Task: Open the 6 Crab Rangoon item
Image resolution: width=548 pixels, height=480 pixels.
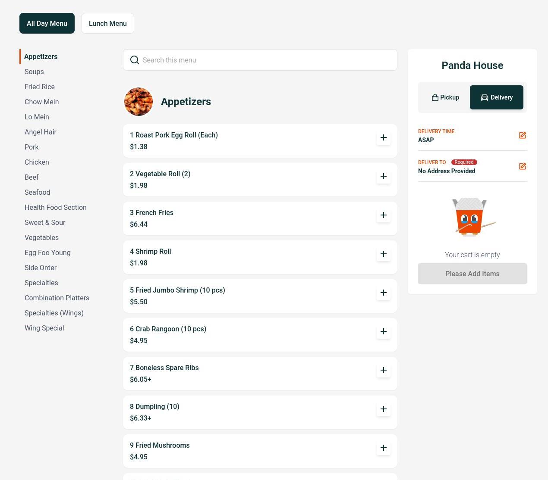Action: [260, 335]
